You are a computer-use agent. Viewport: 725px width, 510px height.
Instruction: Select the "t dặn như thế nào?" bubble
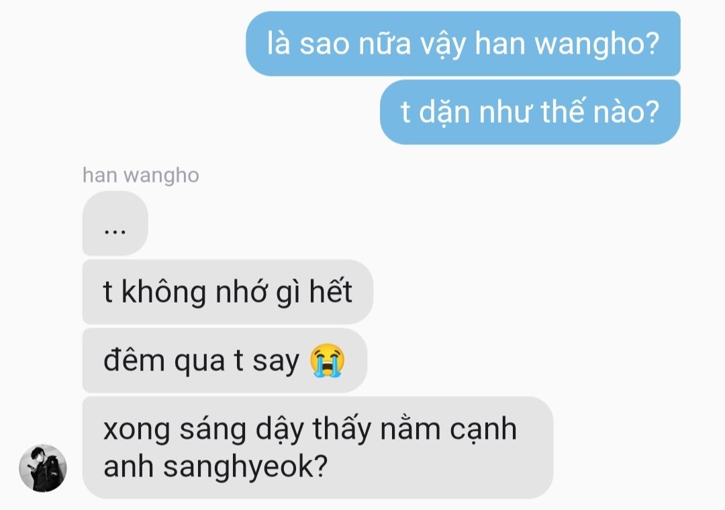[530, 112]
